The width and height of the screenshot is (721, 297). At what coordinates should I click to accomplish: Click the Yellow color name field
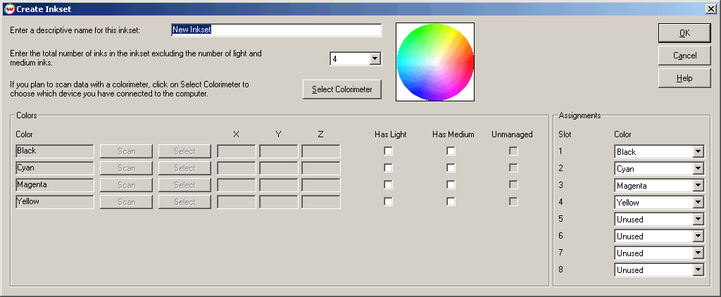click(55, 201)
